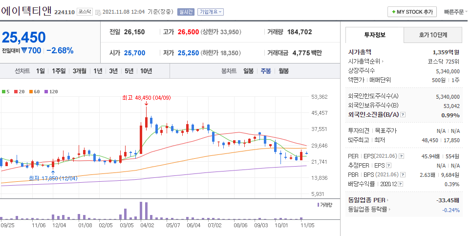Screen dimensions: 472x236
Task: Click the 전일 value 26,150
Action: point(134,32)
